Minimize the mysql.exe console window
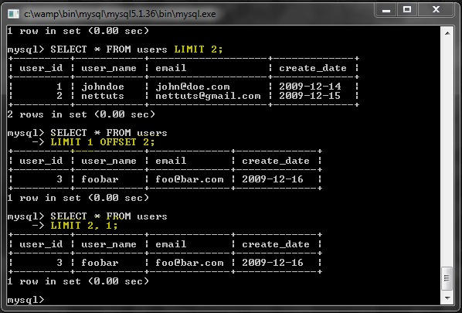The width and height of the screenshot is (462, 313). tap(386, 10)
